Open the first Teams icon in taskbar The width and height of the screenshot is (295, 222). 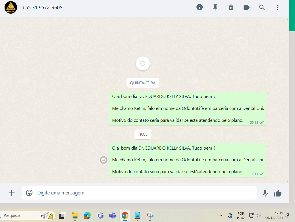(x=100, y=215)
